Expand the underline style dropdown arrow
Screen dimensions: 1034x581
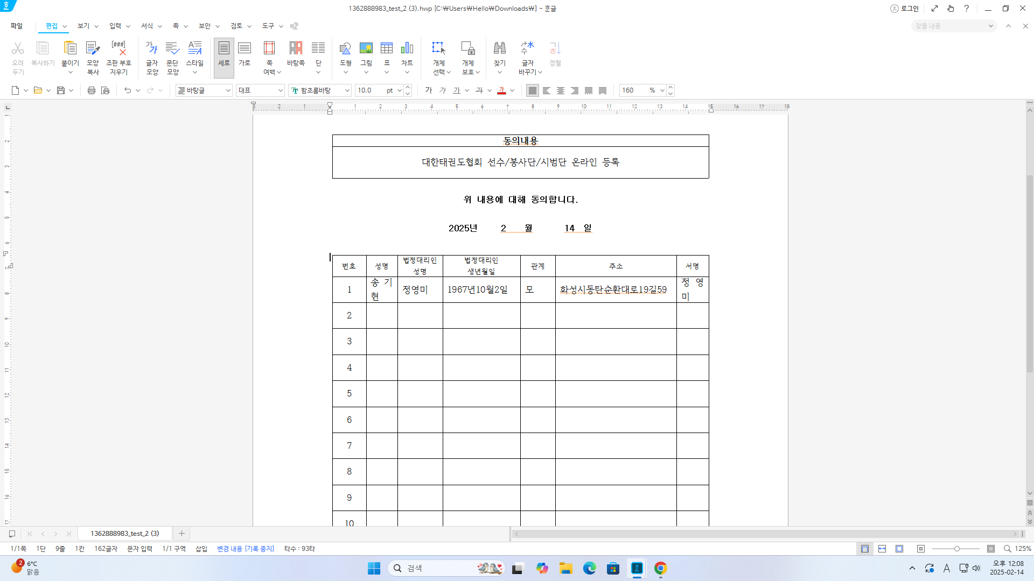[467, 90]
